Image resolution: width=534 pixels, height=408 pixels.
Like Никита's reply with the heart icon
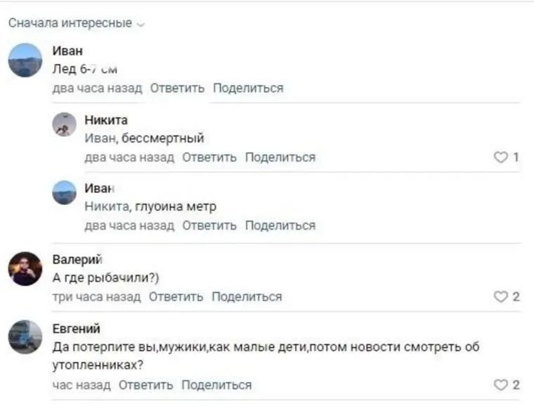tap(501, 157)
